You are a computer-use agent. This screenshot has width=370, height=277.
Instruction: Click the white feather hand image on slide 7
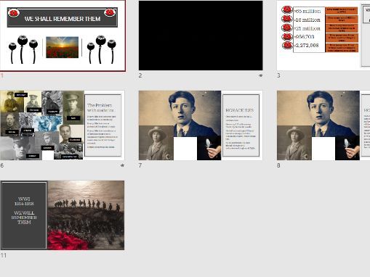[x=209, y=148]
